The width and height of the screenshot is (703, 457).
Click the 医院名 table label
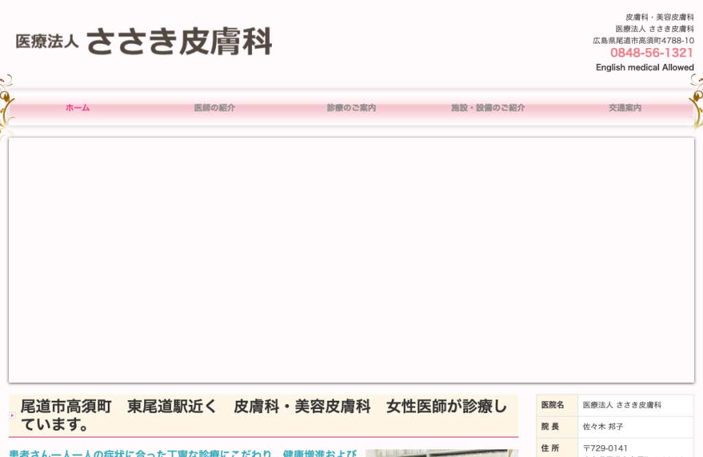553,405
